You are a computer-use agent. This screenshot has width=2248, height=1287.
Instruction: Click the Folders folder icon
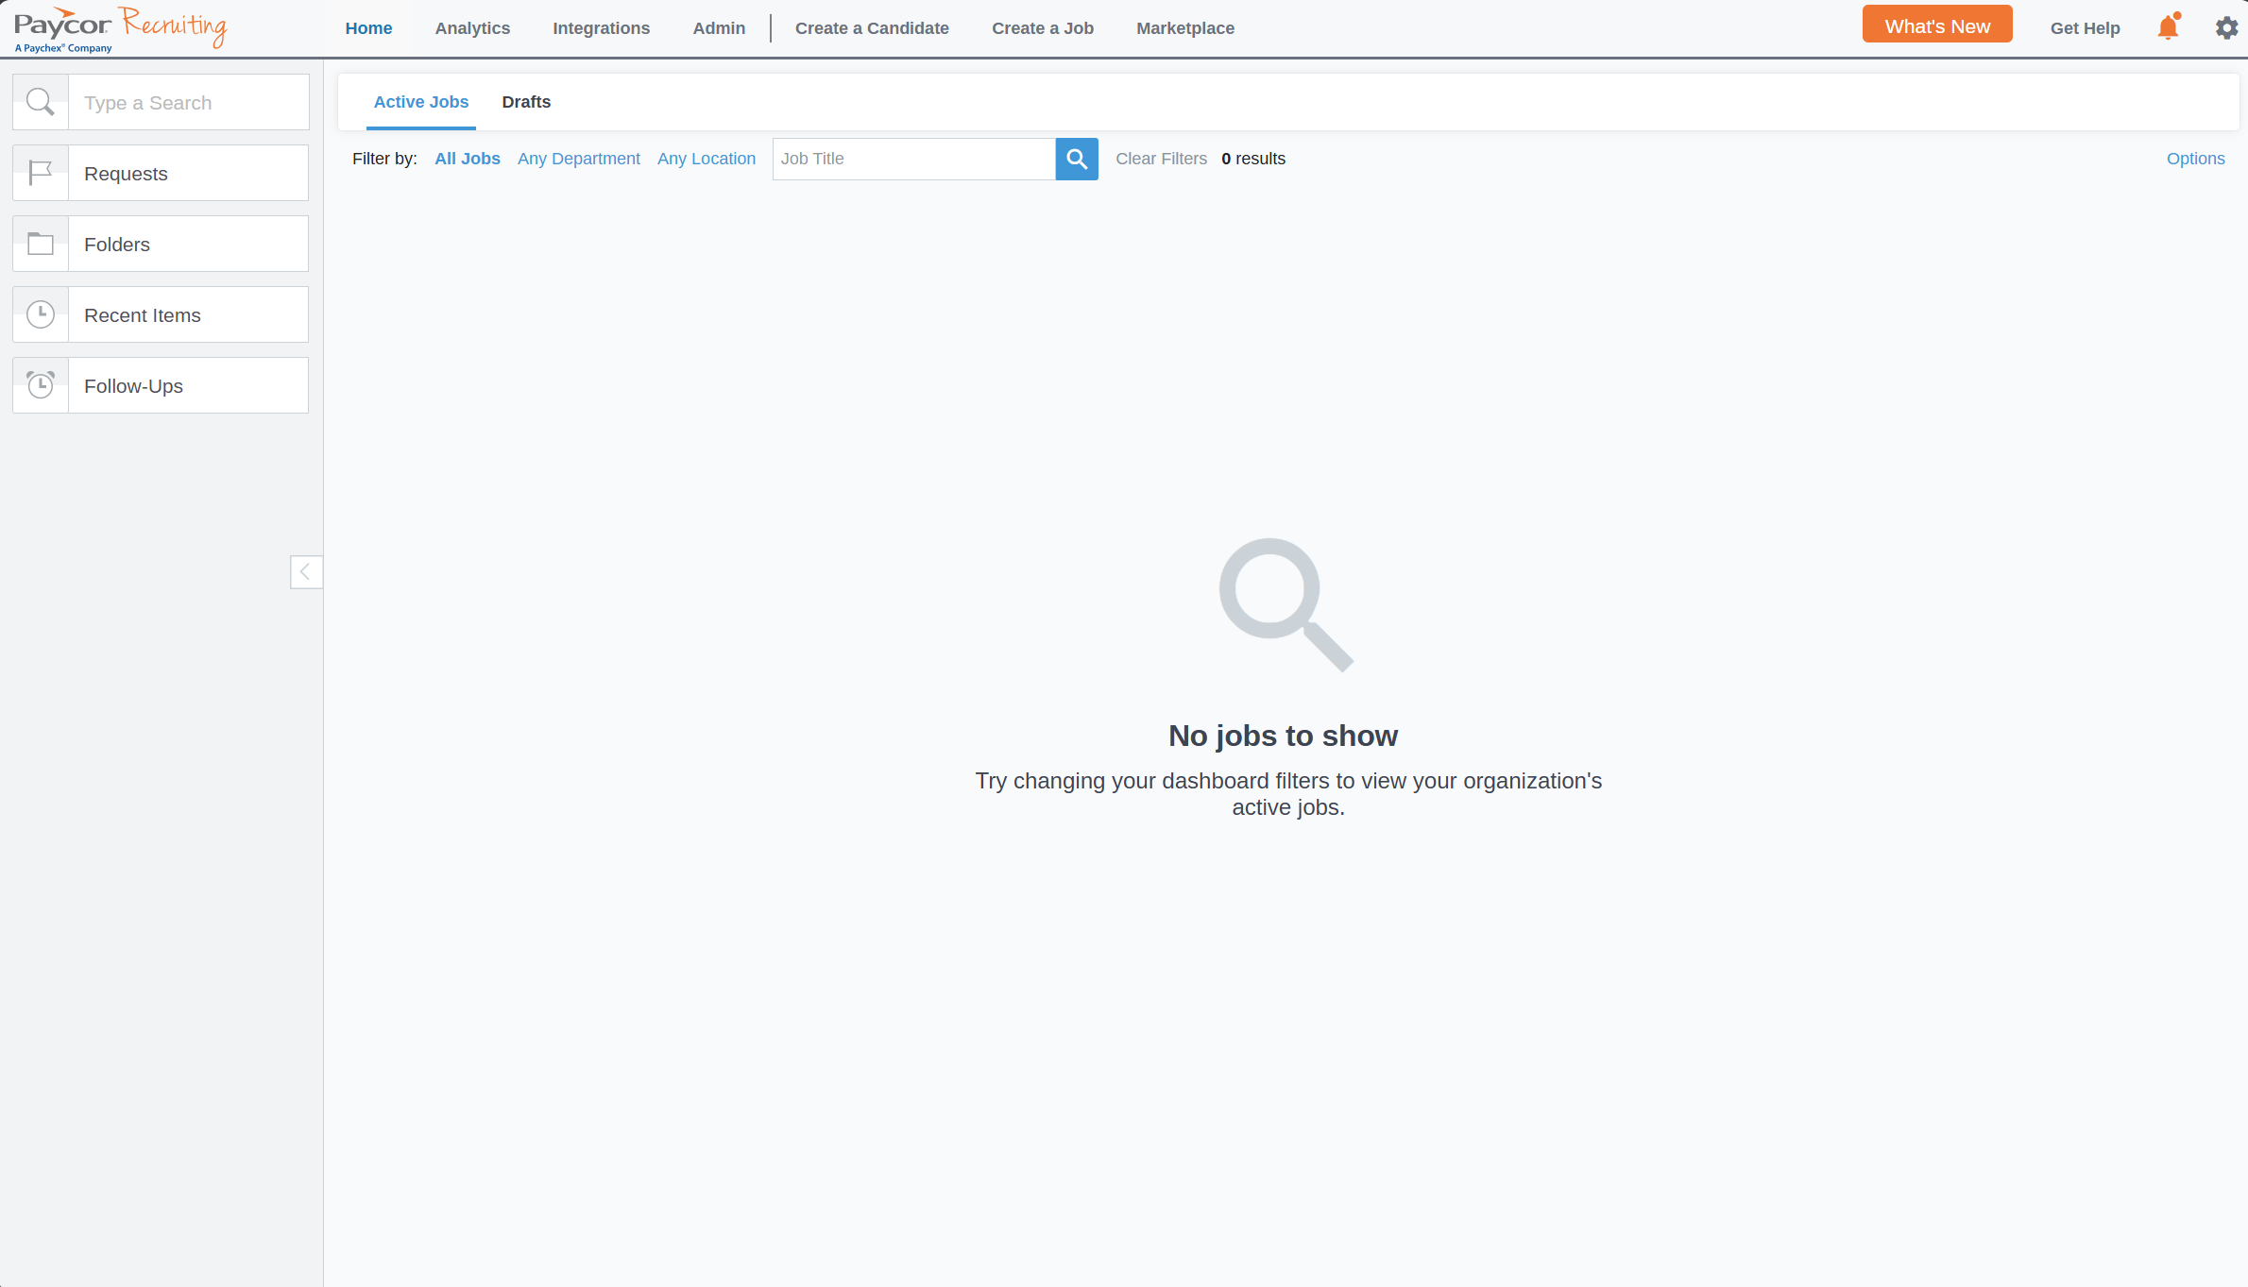41,244
